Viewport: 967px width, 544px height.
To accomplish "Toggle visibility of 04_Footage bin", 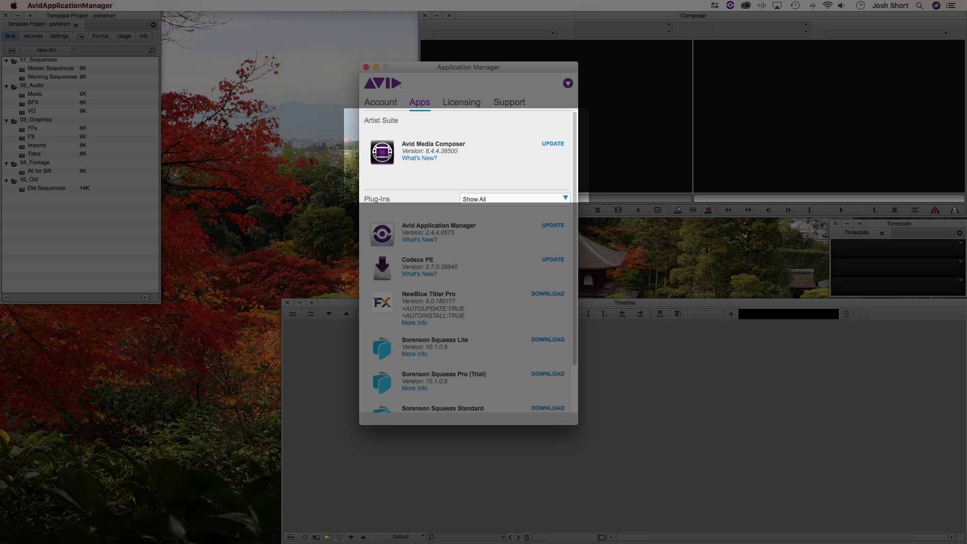I will click(x=6, y=162).
